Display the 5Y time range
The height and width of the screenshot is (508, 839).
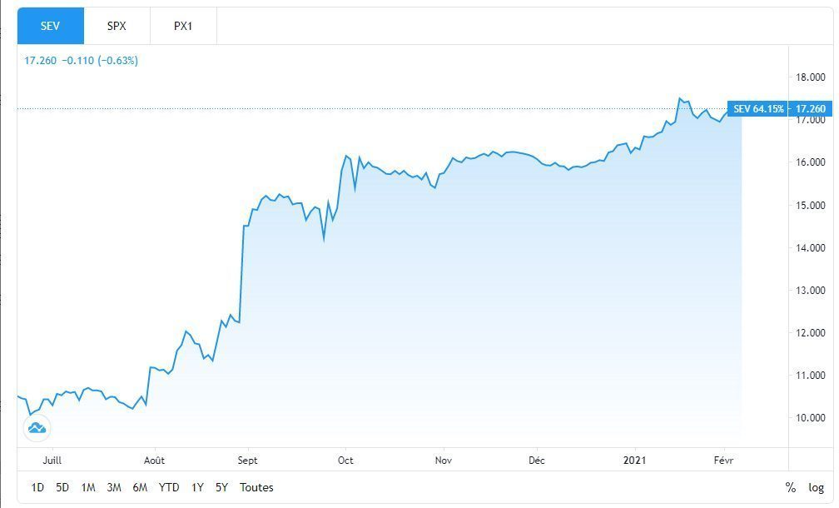click(221, 487)
